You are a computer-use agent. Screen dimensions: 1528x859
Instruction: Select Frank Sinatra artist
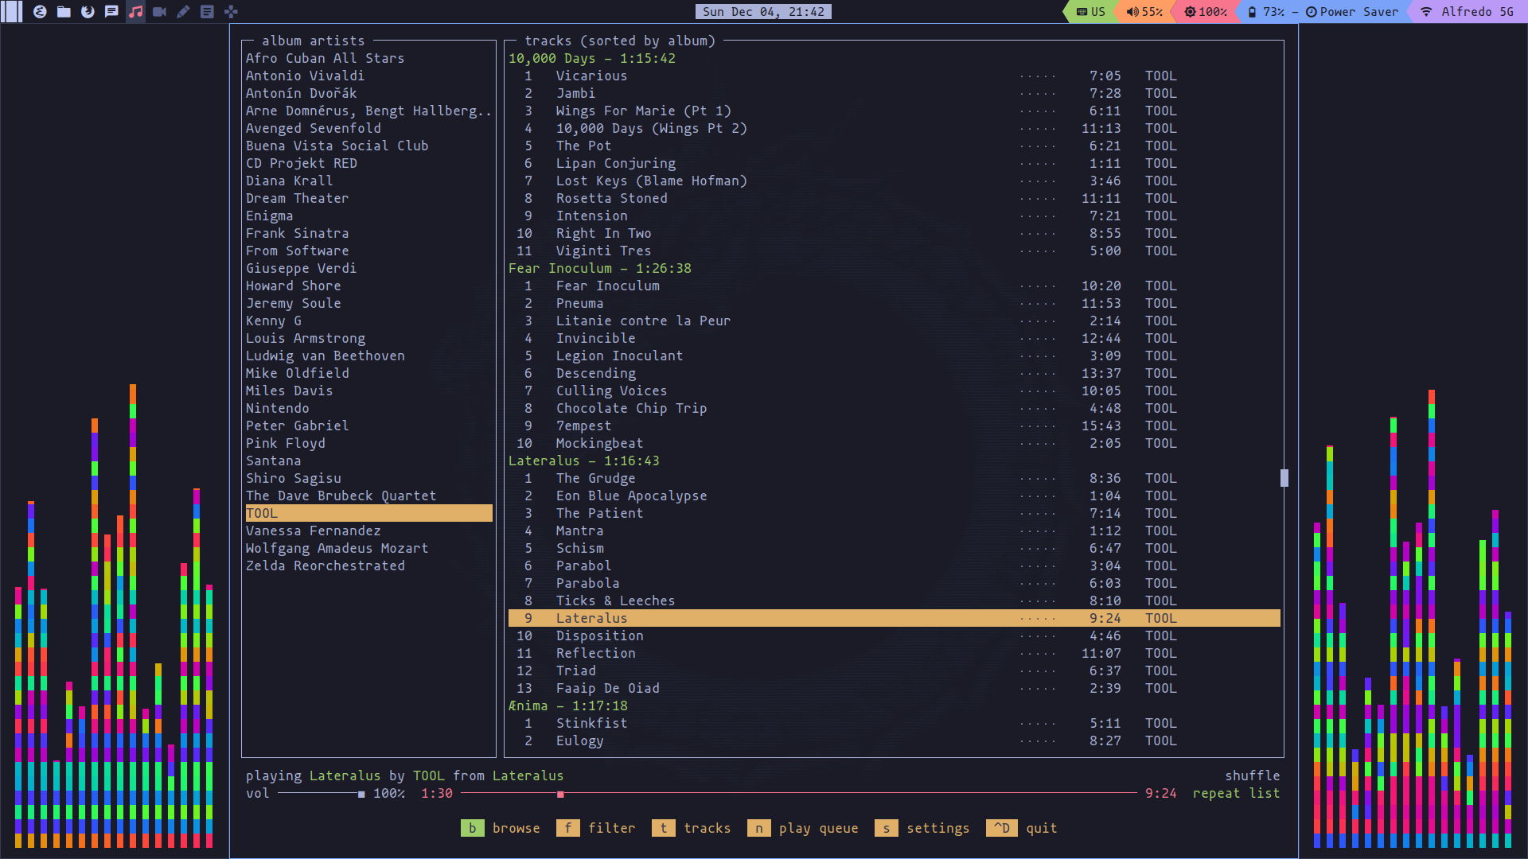pos(297,233)
